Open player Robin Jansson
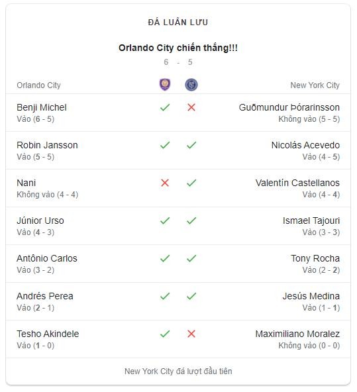The width and height of the screenshot is (357, 392). tap(47, 145)
